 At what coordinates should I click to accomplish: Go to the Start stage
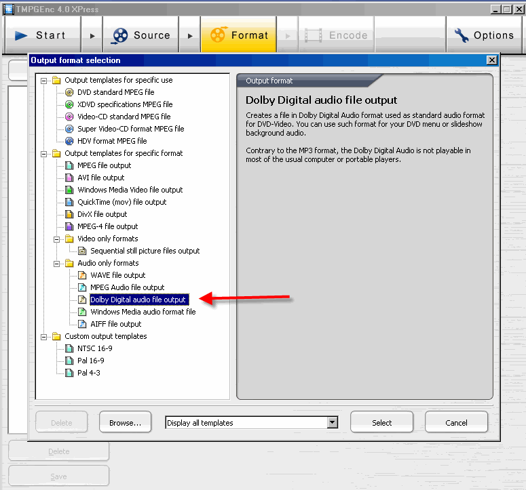click(x=42, y=35)
